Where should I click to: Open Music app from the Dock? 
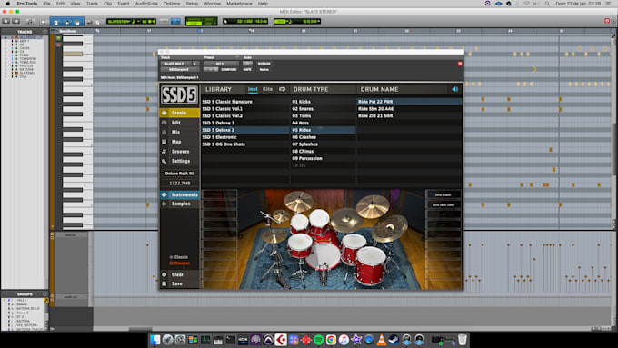click(x=344, y=340)
